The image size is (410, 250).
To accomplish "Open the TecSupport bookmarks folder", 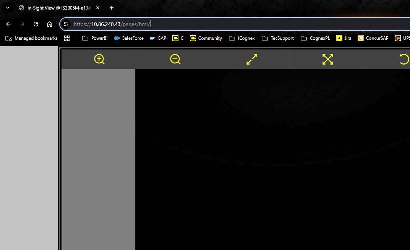I will pyautogui.click(x=278, y=38).
